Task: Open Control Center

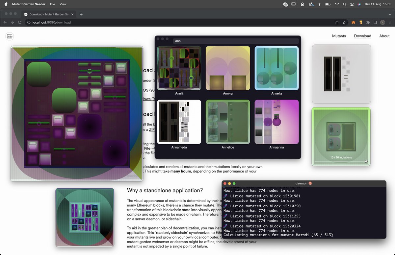Action: point(352,4)
